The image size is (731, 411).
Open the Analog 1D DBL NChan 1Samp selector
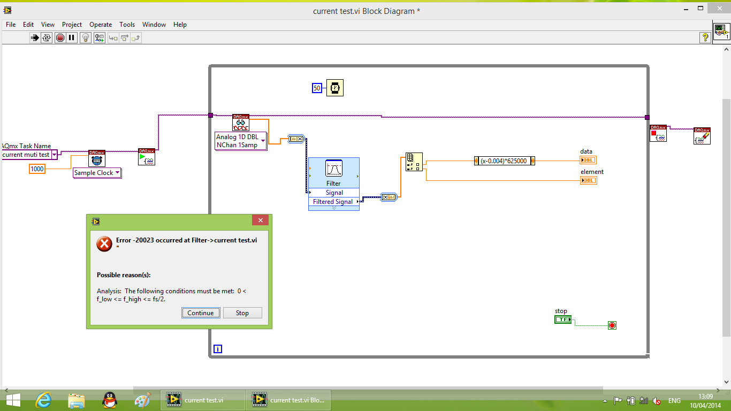[x=241, y=141]
